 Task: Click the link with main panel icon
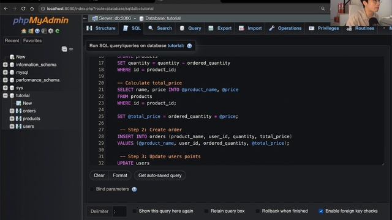click(x=71, y=49)
